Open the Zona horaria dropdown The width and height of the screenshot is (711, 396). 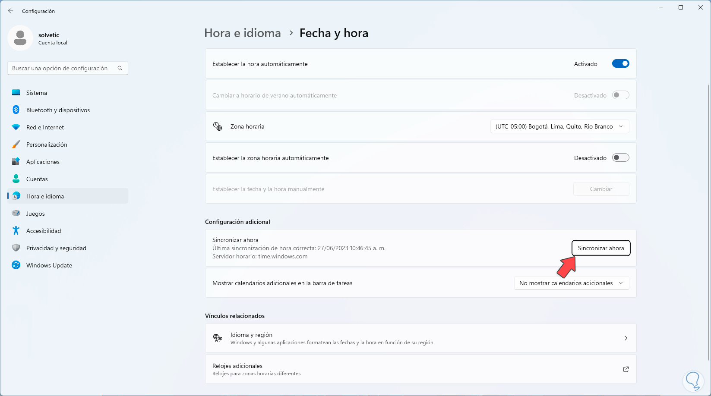click(559, 126)
